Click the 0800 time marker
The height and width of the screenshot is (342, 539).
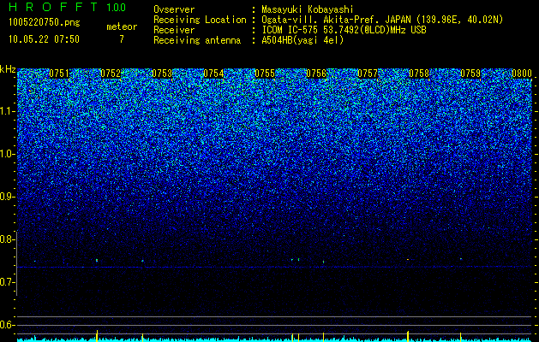(522, 74)
